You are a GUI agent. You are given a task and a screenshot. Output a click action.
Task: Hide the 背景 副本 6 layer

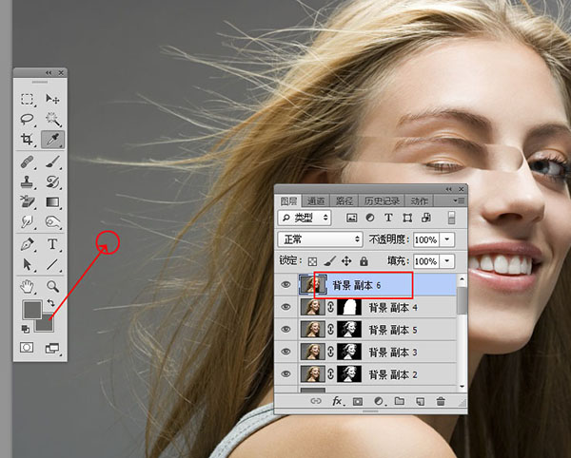(286, 284)
